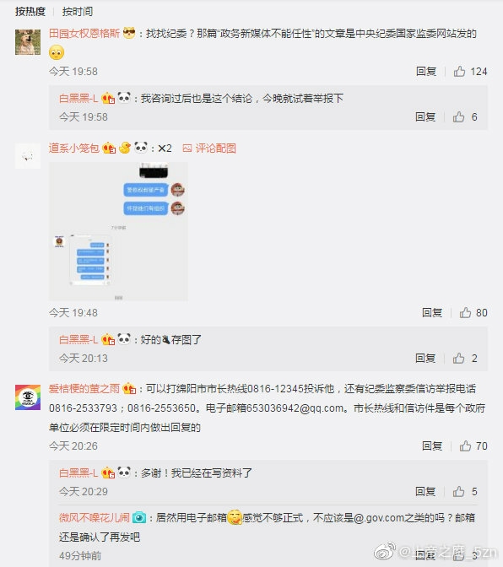Open chat screenshot thumbnail in comment

pyautogui.click(x=118, y=231)
